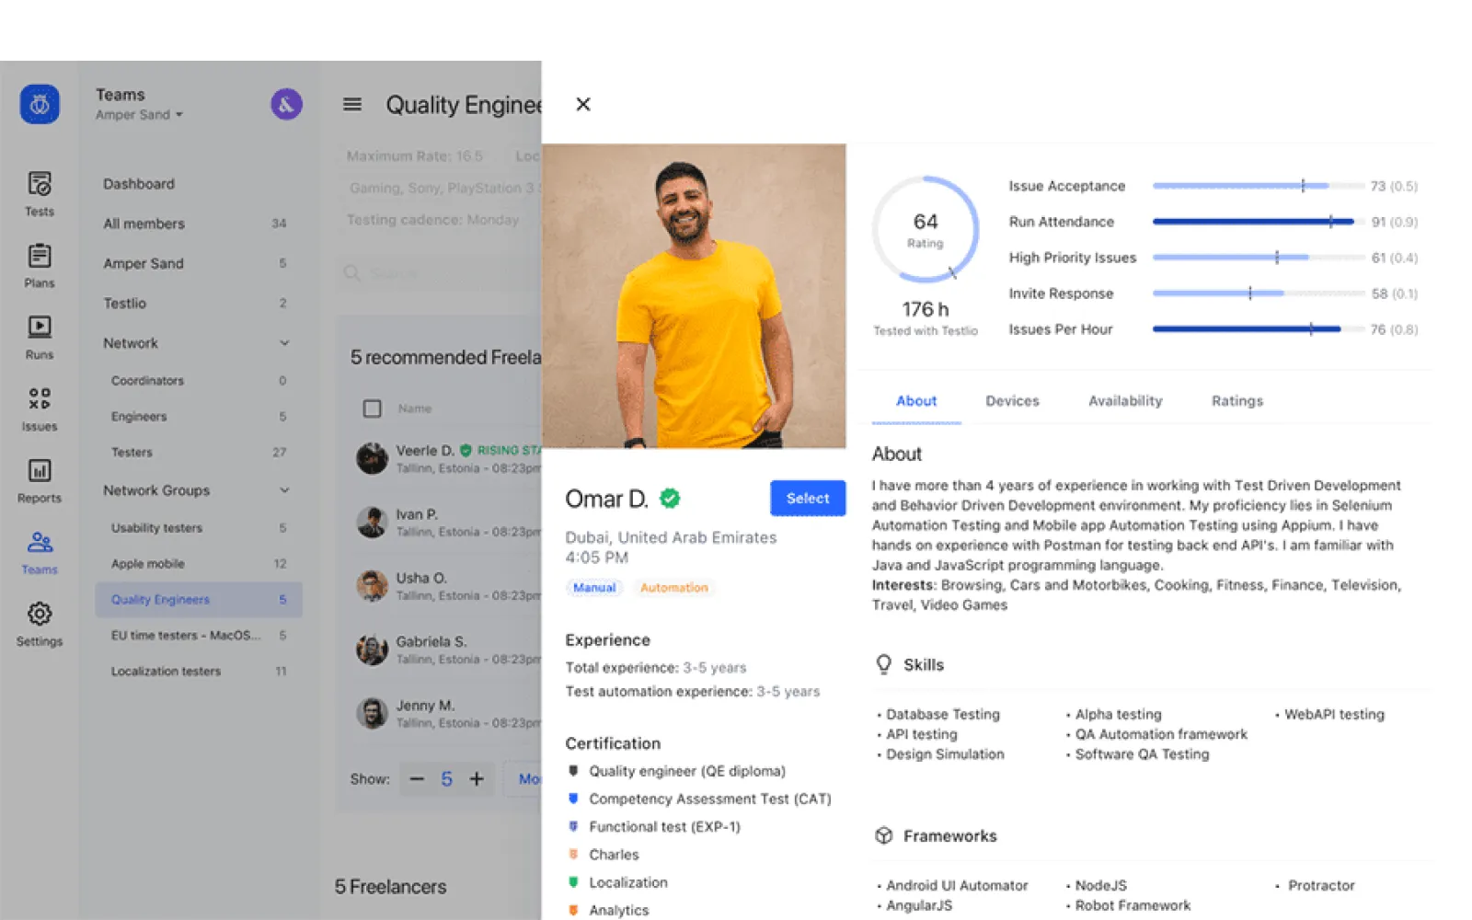Click the Run Attendance rating bar

[x=1258, y=222]
